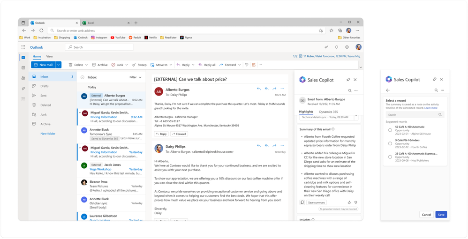Create a New folder link
Screen dimensions: 468x239
coord(48,134)
